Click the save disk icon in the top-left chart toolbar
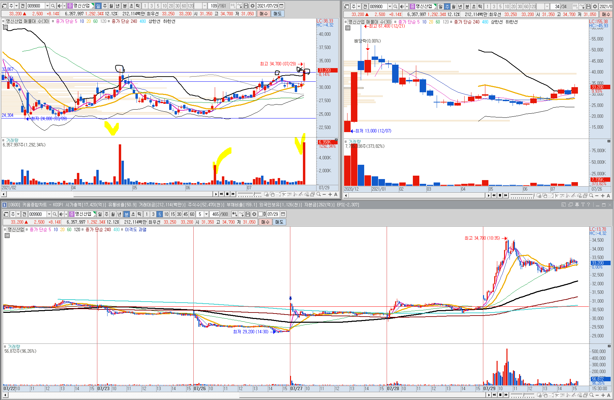 click(246, 6)
